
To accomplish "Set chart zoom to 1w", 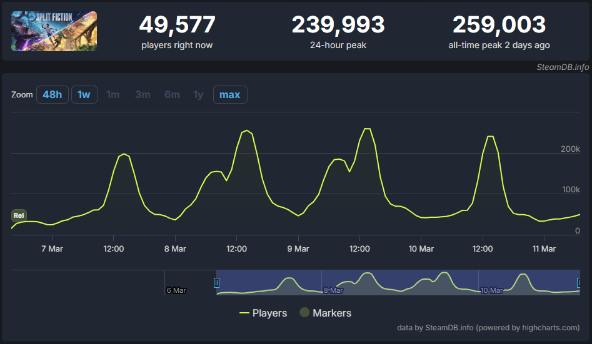I will click(x=84, y=94).
